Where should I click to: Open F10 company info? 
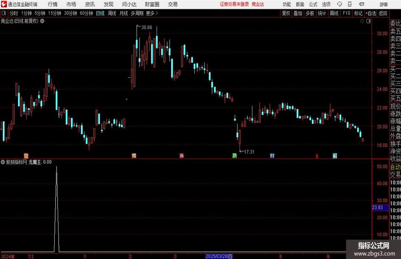346,13
